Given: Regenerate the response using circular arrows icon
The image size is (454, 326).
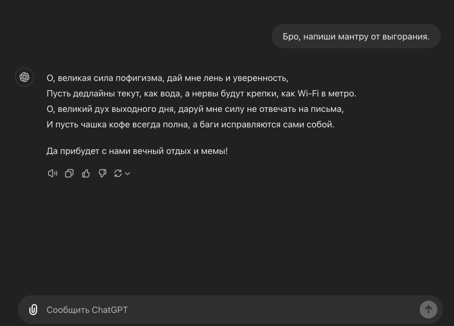Looking at the screenshot, I should tap(118, 173).
